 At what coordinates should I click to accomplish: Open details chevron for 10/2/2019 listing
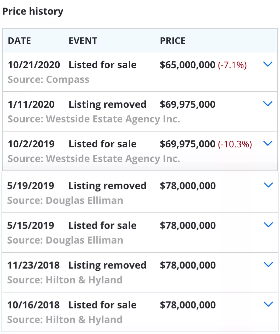268,143
